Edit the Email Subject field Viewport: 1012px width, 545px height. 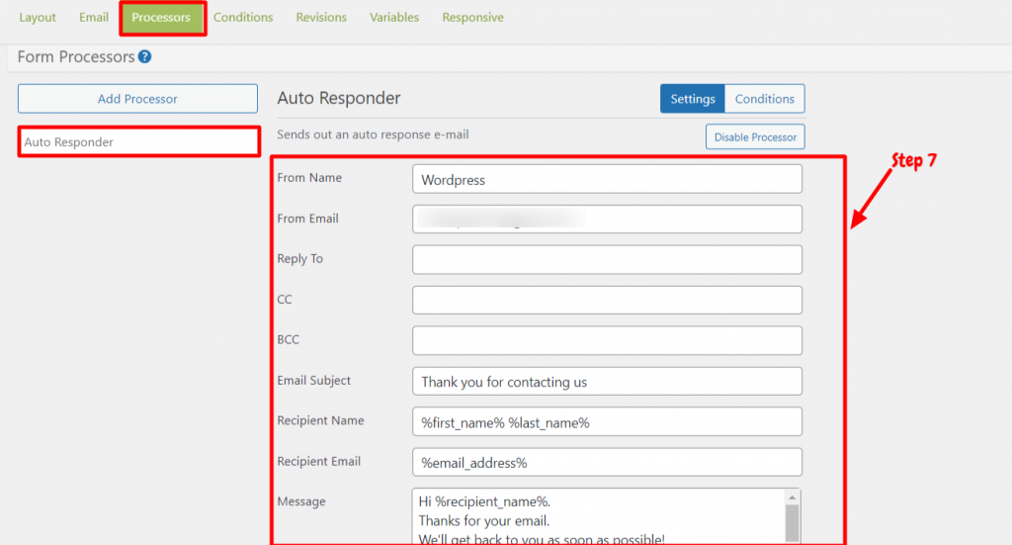click(x=608, y=381)
